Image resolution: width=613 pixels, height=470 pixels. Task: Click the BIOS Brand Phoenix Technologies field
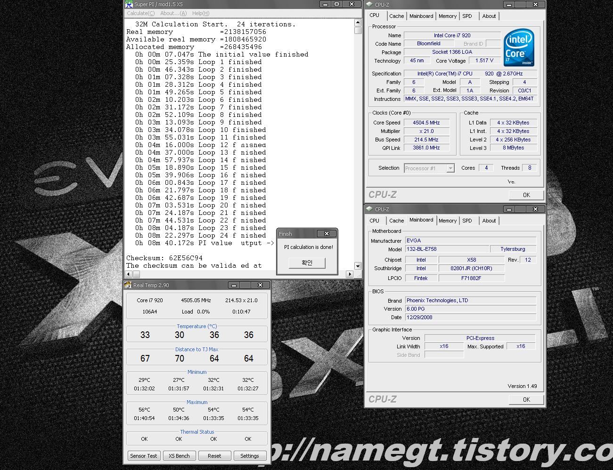point(471,300)
